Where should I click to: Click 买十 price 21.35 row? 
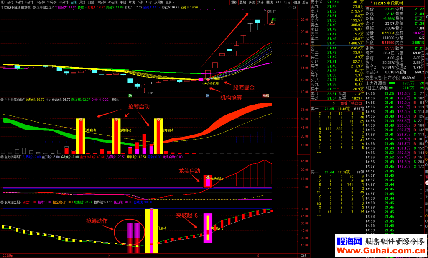(x=337, y=89)
